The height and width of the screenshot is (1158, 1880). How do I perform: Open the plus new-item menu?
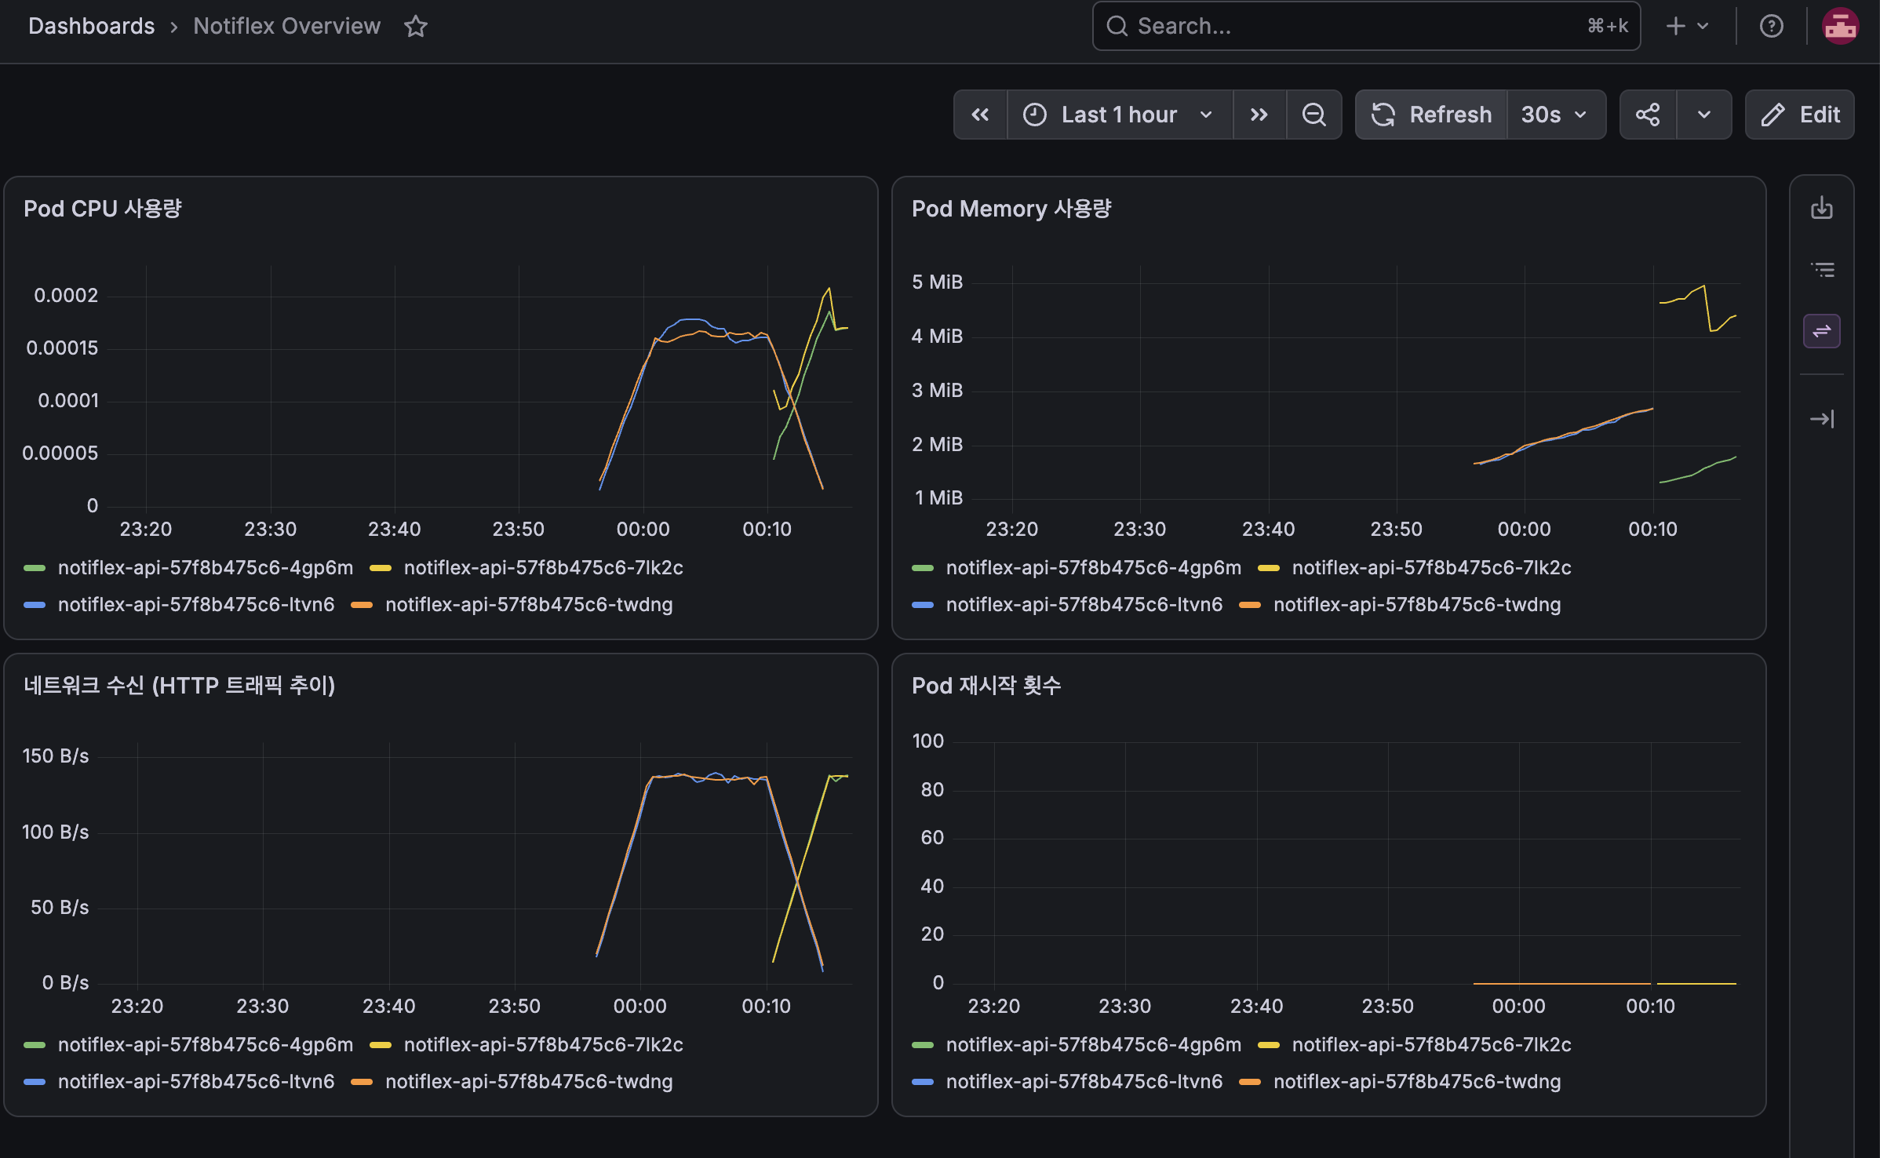[x=1687, y=26]
